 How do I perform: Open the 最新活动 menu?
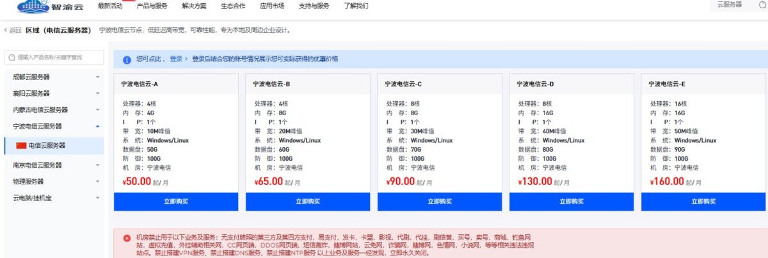(x=110, y=6)
